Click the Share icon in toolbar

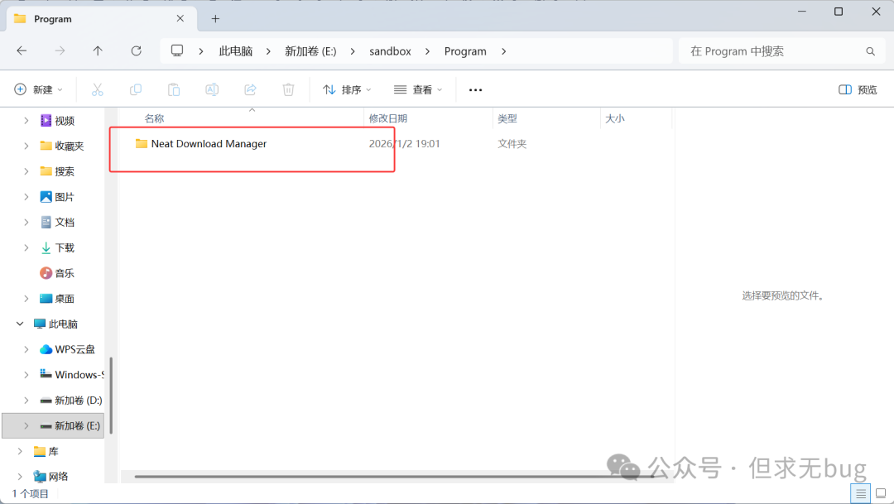(x=250, y=89)
